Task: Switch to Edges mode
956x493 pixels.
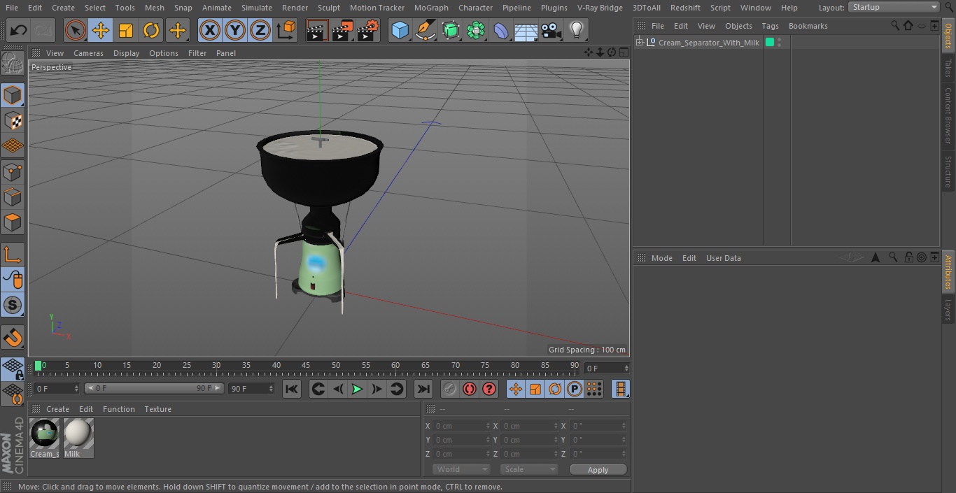Action: pyautogui.click(x=13, y=197)
